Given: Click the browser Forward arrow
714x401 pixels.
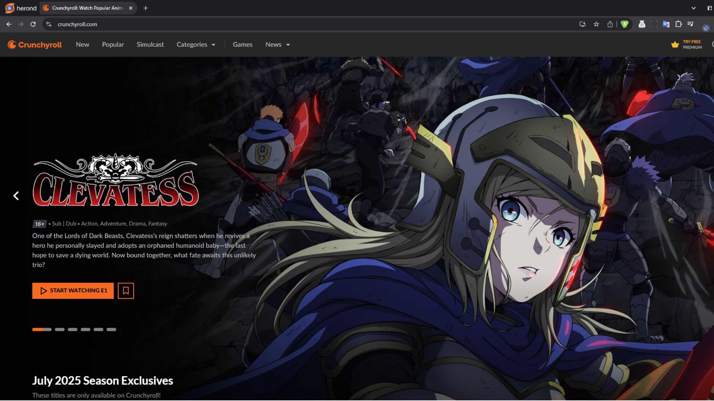Looking at the screenshot, I should coord(21,24).
